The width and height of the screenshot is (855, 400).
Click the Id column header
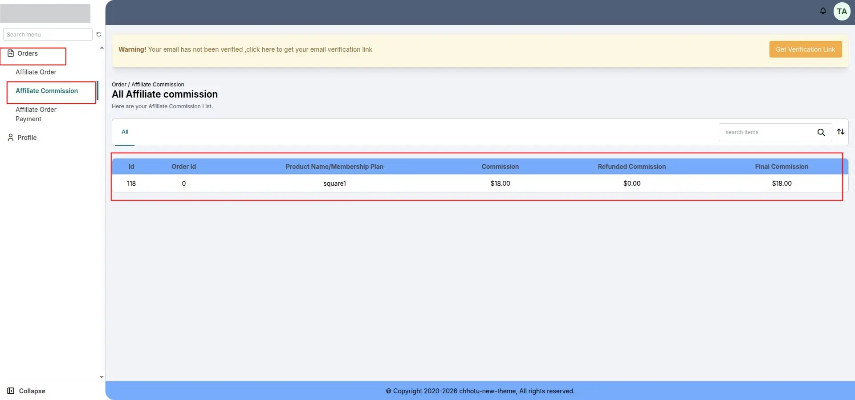[131, 167]
